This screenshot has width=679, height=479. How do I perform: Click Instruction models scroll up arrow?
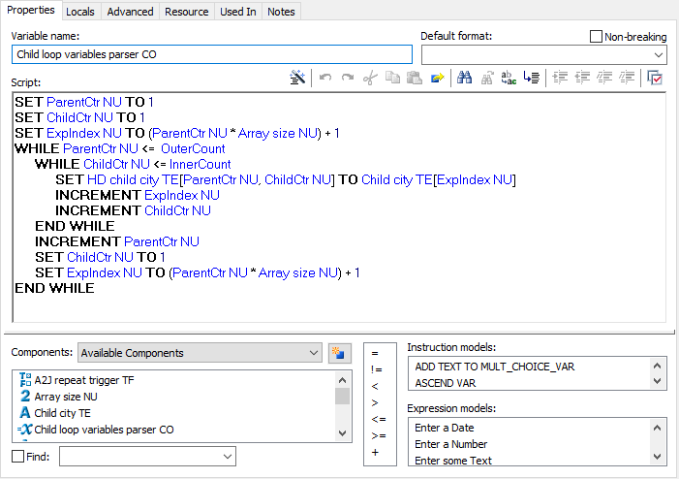[x=657, y=366]
